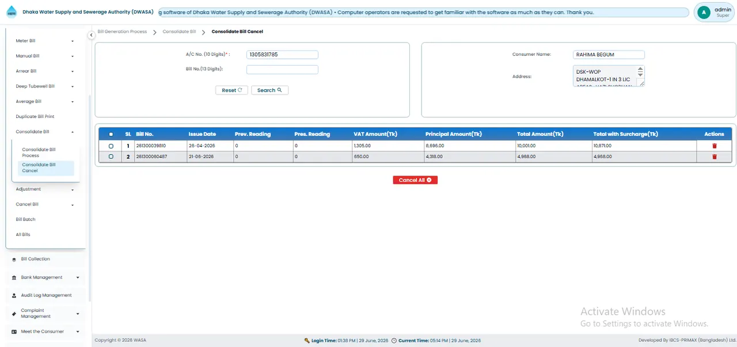Click bill number 261300039810 cell
This screenshot has height=347, width=737.
coord(160,146)
